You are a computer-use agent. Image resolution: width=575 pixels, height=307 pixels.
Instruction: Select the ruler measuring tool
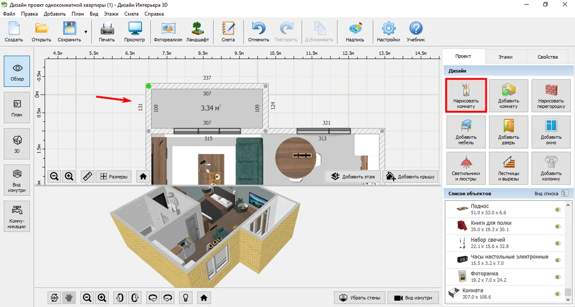(87, 177)
